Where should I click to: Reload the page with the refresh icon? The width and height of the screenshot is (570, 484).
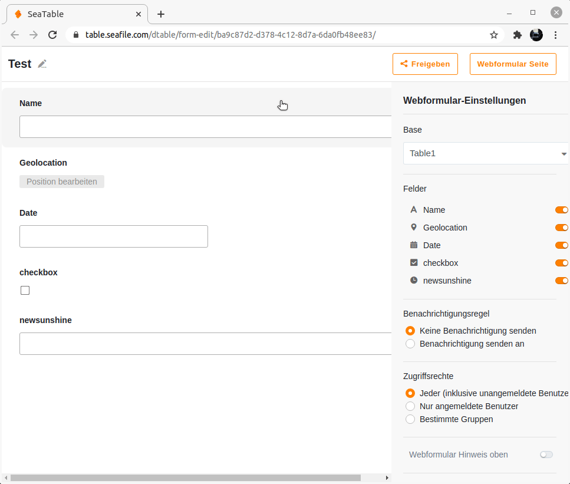point(52,35)
